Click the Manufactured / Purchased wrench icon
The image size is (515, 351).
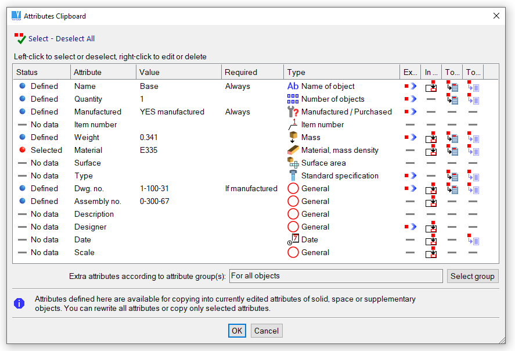pos(293,112)
